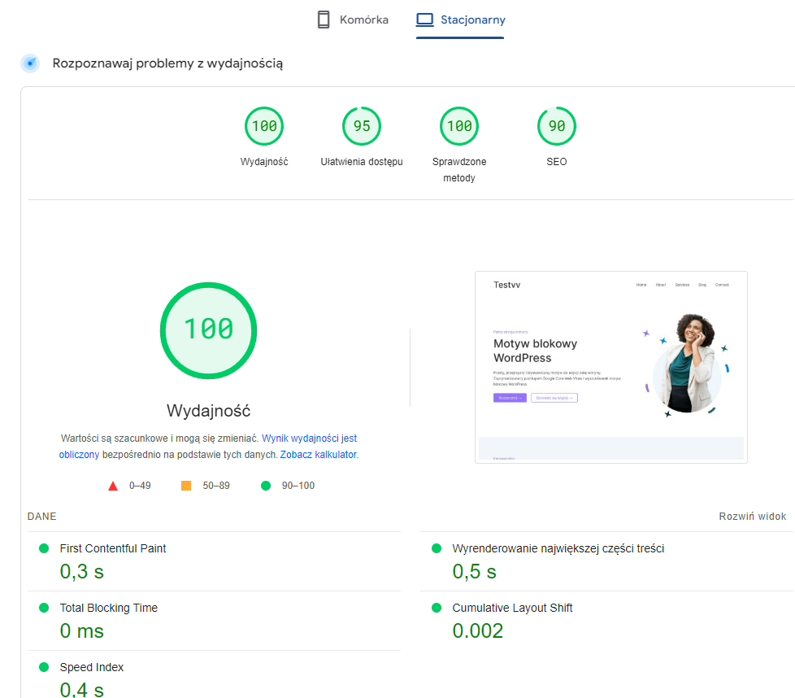This screenshot has height=698, width=795.
Task: Select the Ułatwienia dostępu score circle showing 95
Action: pyautogui.click(x=361, y=125)
